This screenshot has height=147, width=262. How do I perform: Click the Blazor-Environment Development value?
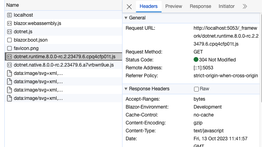click(207, 107)
